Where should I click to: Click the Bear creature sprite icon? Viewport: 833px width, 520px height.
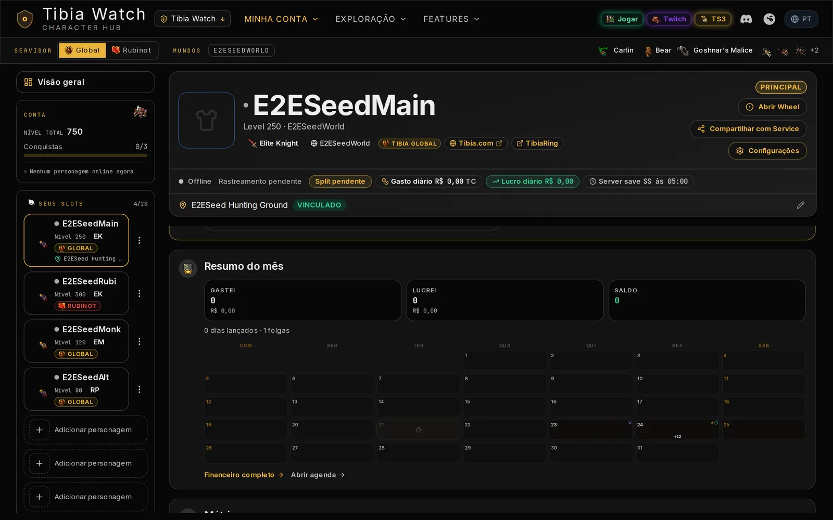tap(648, 51)
